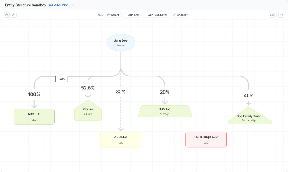Click the arrowhead pointing to green ABC LLC
The height and width of the screenshot is (172, 288).
coord(34,106)
